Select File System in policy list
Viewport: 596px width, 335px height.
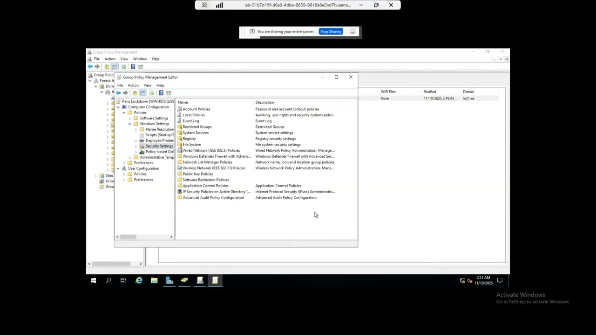pos(192,145)
